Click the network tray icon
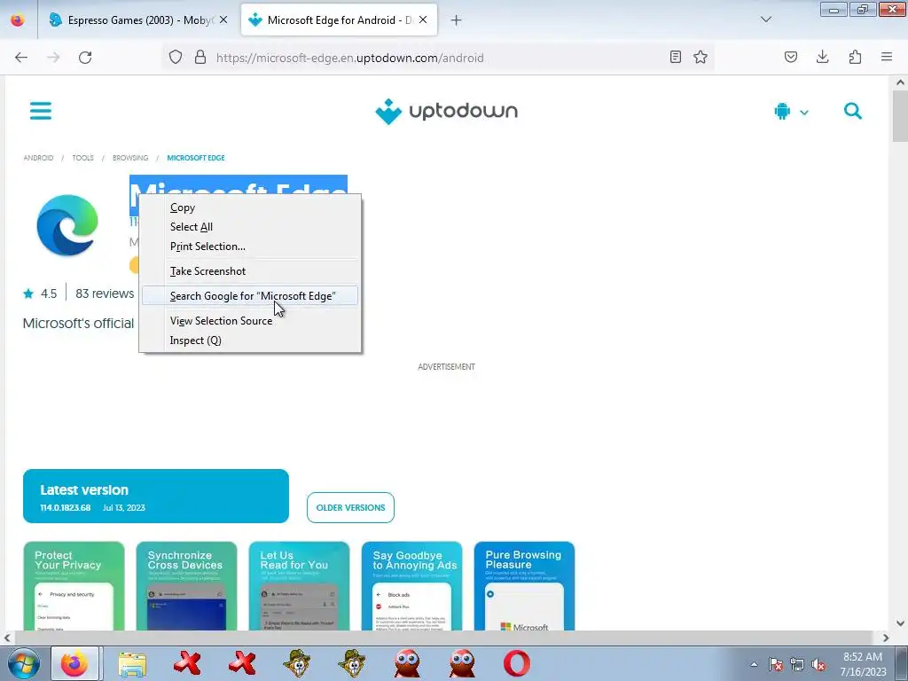This screenshot has height=681, width=908. (797, 664)
